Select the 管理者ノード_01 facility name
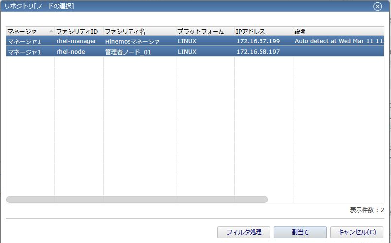 [128, 52]
